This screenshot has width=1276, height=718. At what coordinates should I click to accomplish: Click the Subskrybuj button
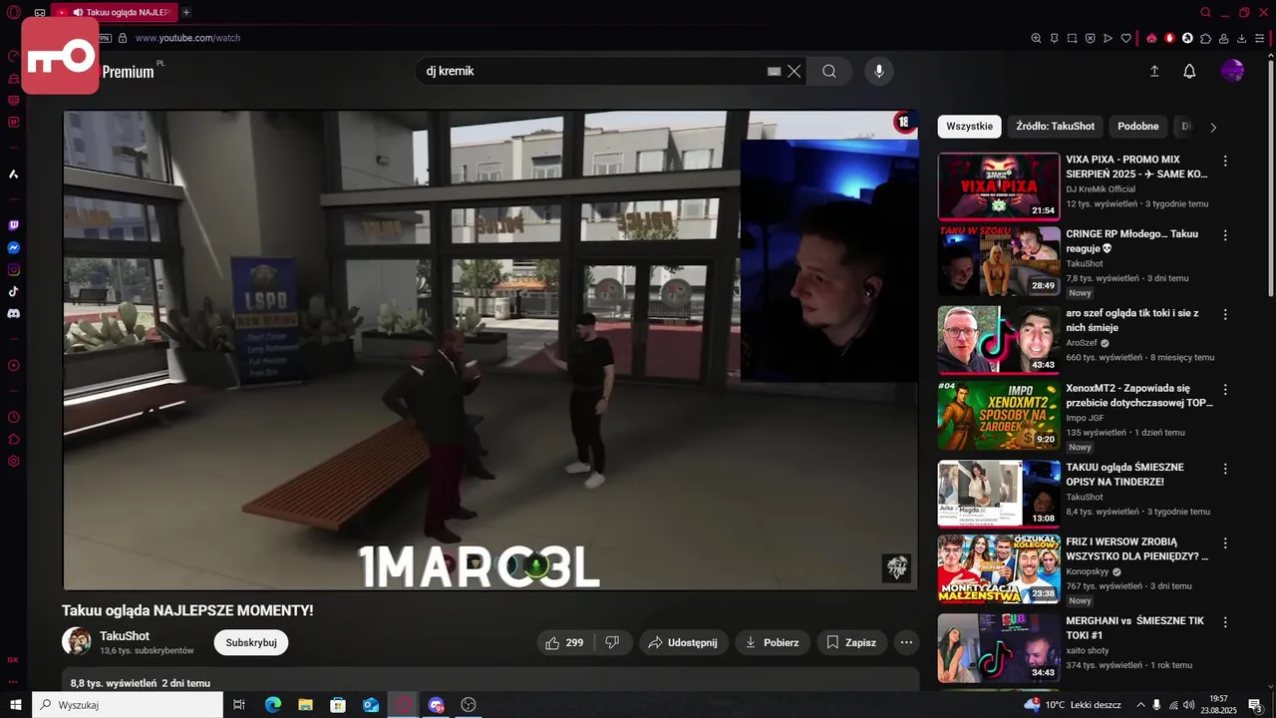point(251,642)
